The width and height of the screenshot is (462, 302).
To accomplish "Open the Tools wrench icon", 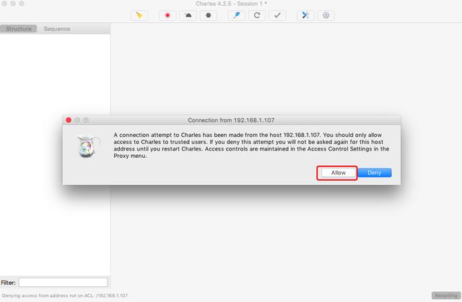I will (x=305, y=15).
